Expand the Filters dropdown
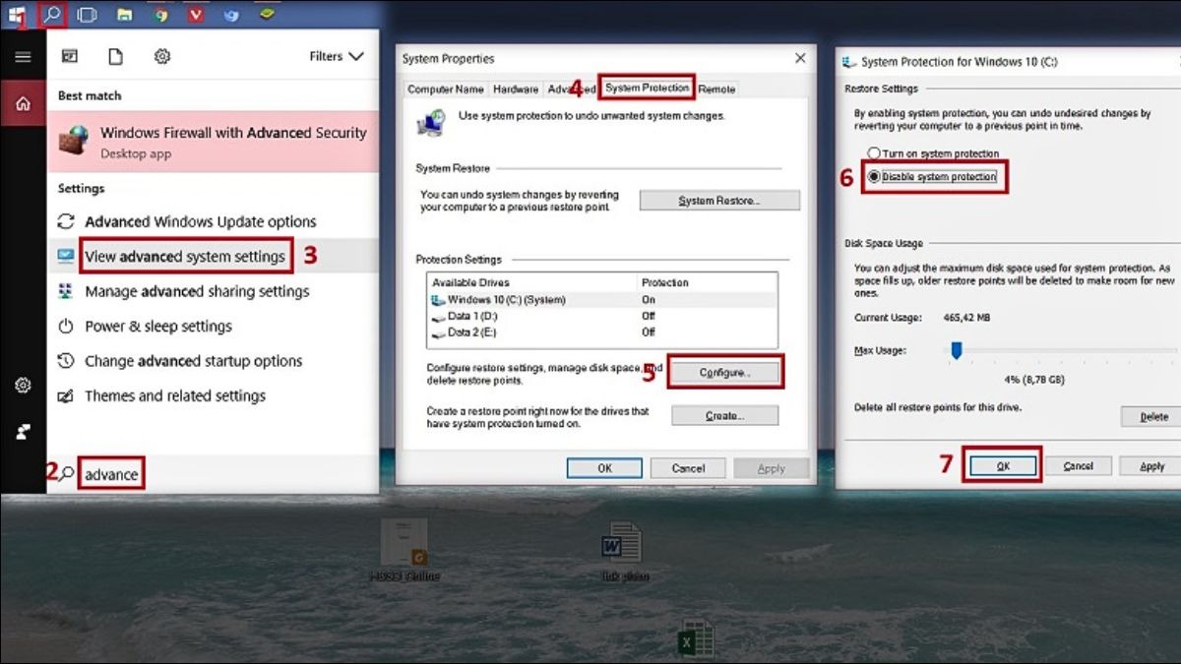This screenshot has width=1181, height=664. (x=337, y=56)
